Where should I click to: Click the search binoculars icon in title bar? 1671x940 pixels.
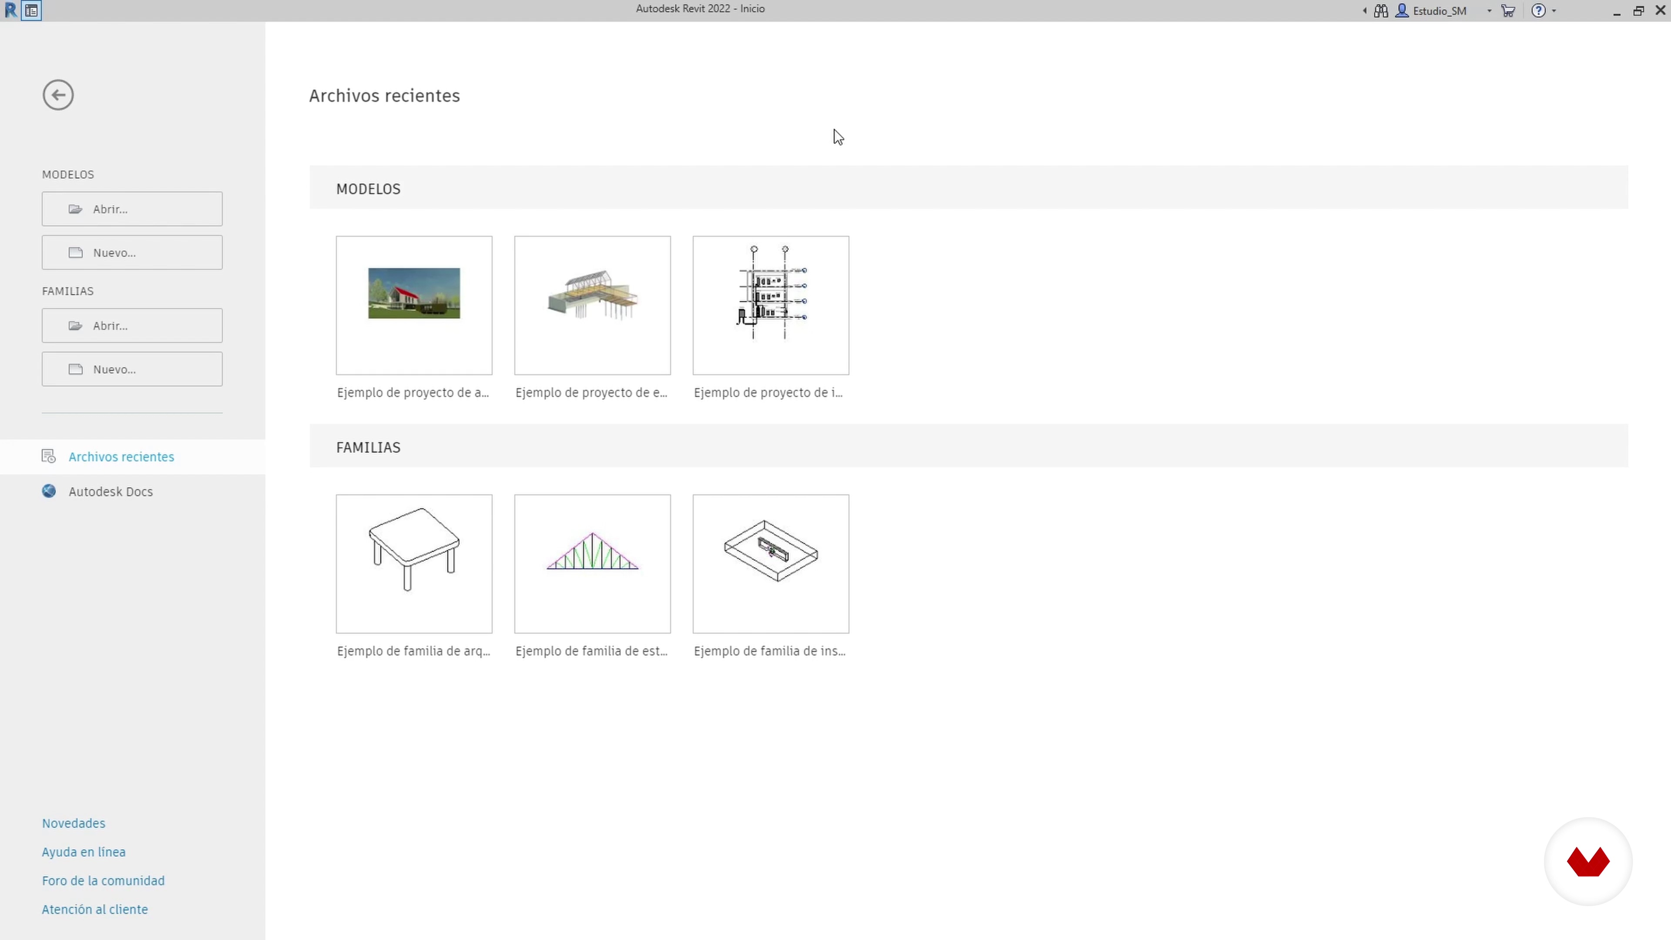click(x=1381, y=11)
